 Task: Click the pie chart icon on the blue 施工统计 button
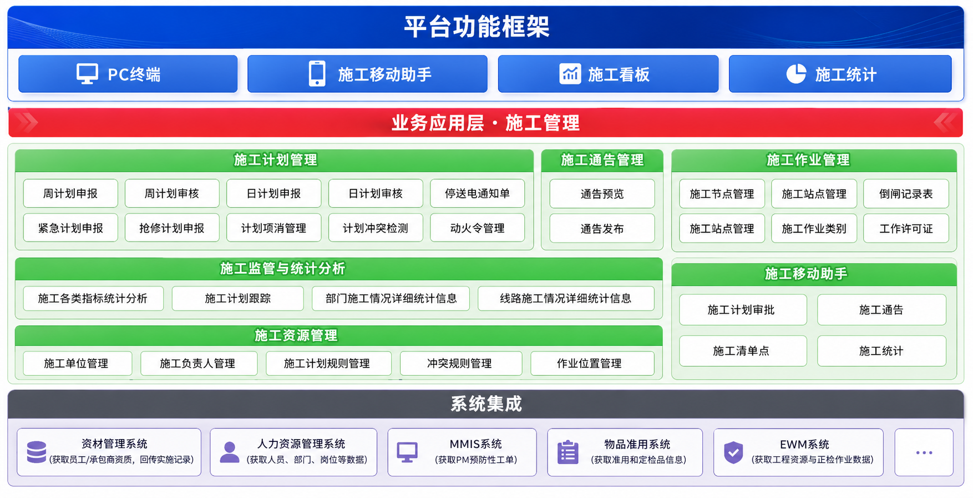(x=796, y=74)
